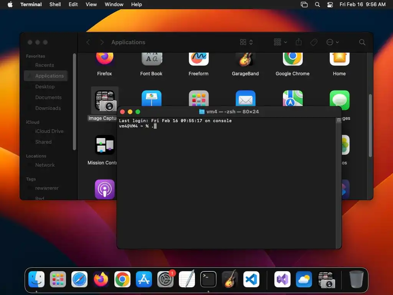Viewport: 393px width, 295px height.
Task: Open the App Store from the Dock
Action: click(144, 279)
